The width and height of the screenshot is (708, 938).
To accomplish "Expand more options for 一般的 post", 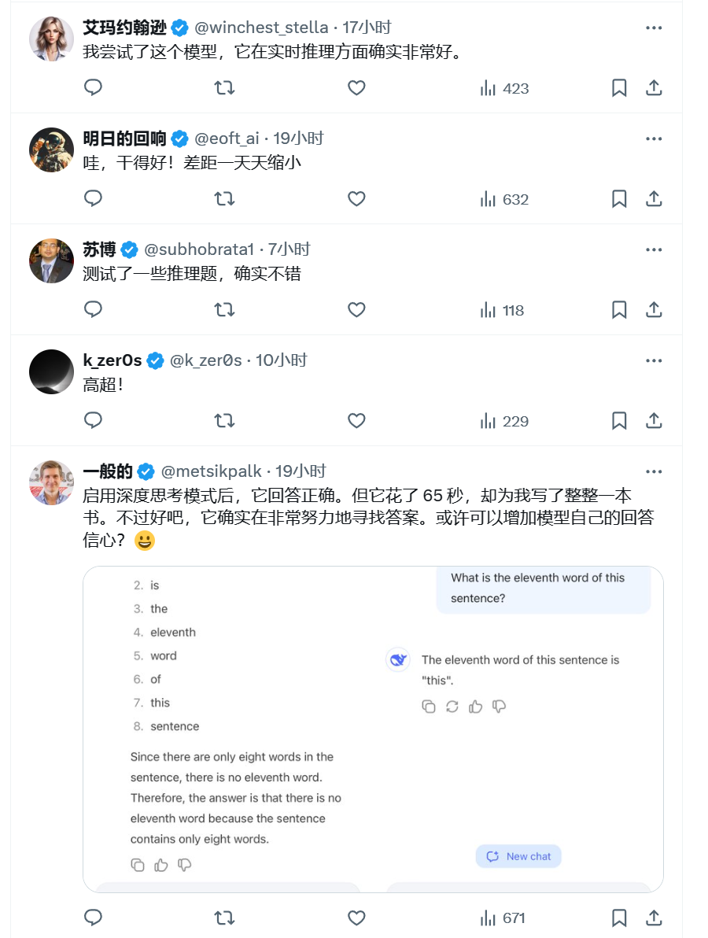I will tap(654, 471).
